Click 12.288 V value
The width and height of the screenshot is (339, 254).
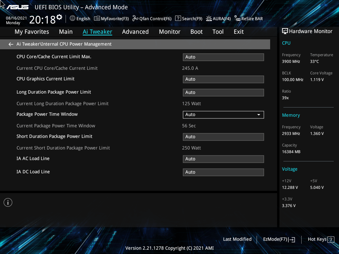pos(290,188)
